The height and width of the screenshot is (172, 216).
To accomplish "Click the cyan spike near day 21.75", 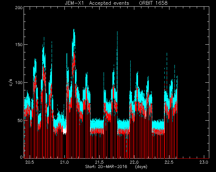I will click(117, 41).
